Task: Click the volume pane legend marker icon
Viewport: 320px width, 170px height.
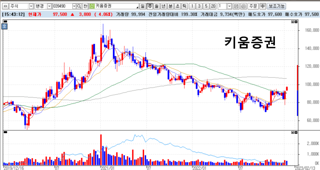Action: click(5, 132)
